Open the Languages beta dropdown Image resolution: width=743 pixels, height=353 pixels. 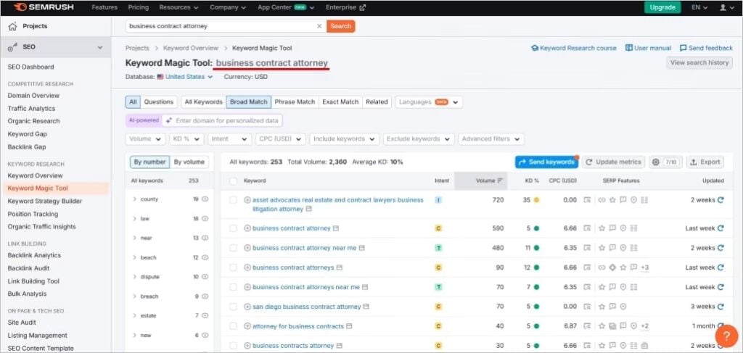click(x=429, y=101)
